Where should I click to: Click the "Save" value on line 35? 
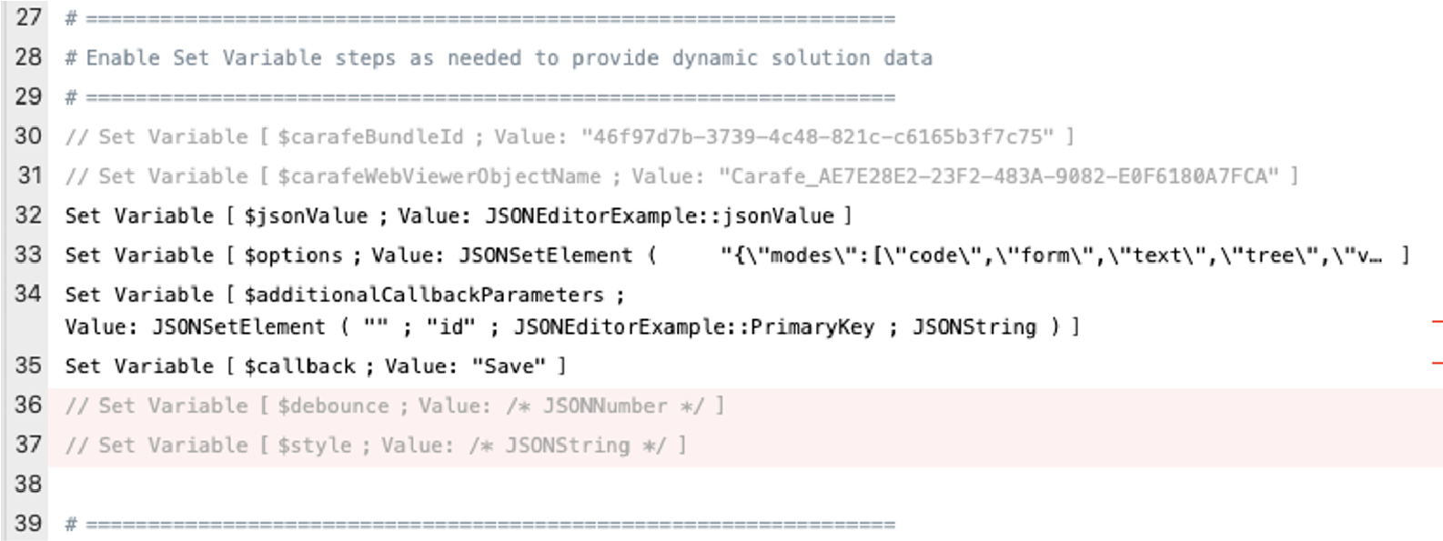509,366
